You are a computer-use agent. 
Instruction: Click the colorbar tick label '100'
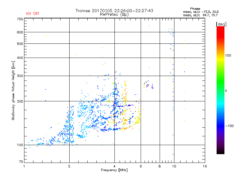(228, 56)
